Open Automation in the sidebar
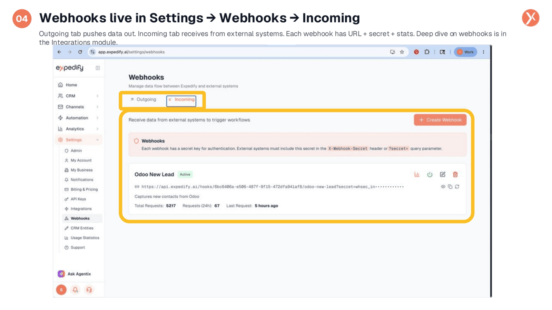This screenshot has width=552, height=310. 77,118
